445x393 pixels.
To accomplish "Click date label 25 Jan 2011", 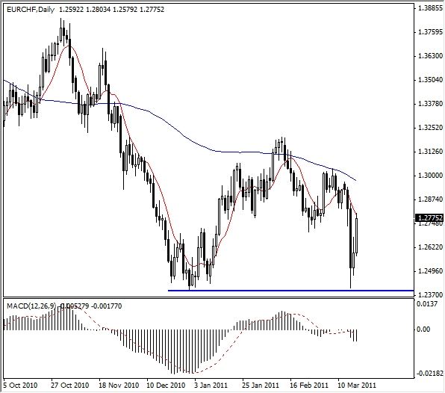I will (x=261, y=386).
